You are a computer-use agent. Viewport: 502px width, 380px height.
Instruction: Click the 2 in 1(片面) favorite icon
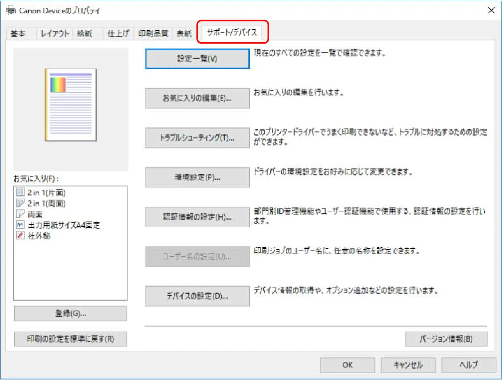click(x=20, y=192)
